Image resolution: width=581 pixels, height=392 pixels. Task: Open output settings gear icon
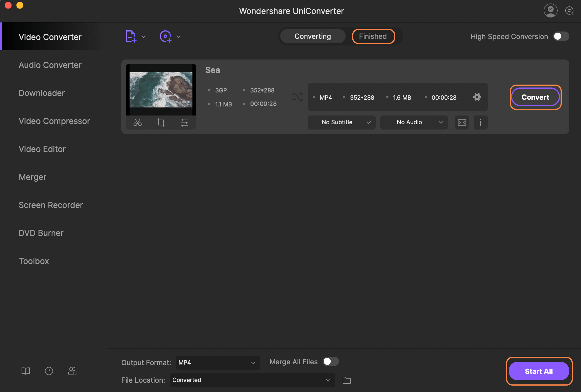[x=477, y=97]
